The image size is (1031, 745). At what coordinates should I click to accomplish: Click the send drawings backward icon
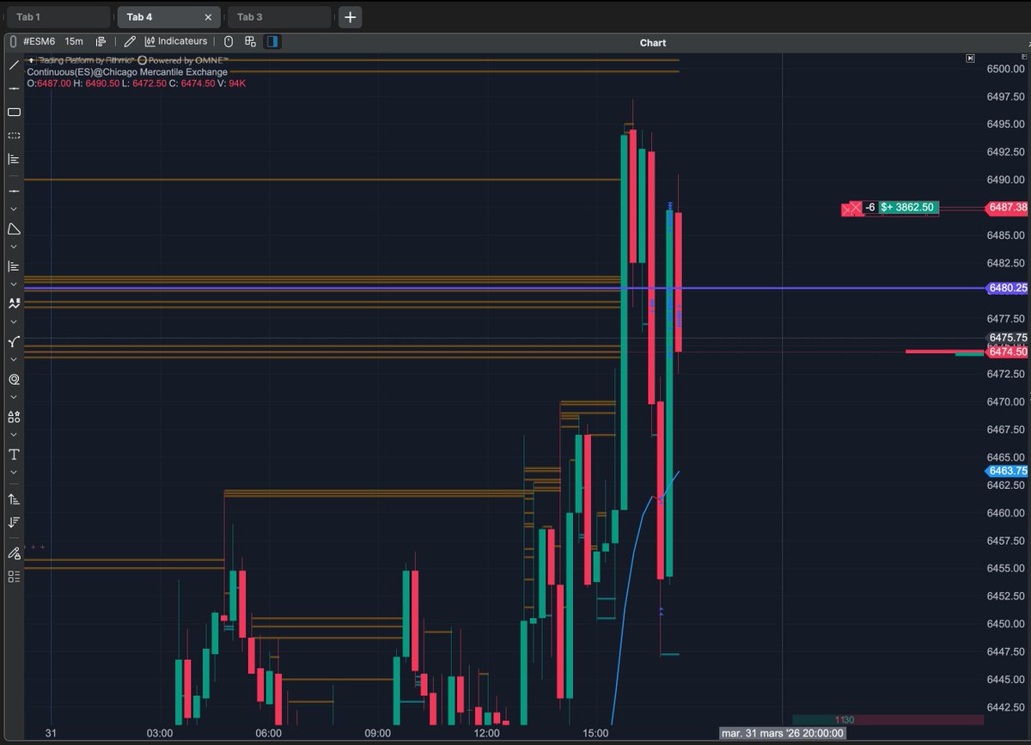click(x=14, y=522)
